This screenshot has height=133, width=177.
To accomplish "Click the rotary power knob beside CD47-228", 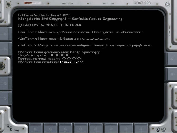I will [168, 4].
